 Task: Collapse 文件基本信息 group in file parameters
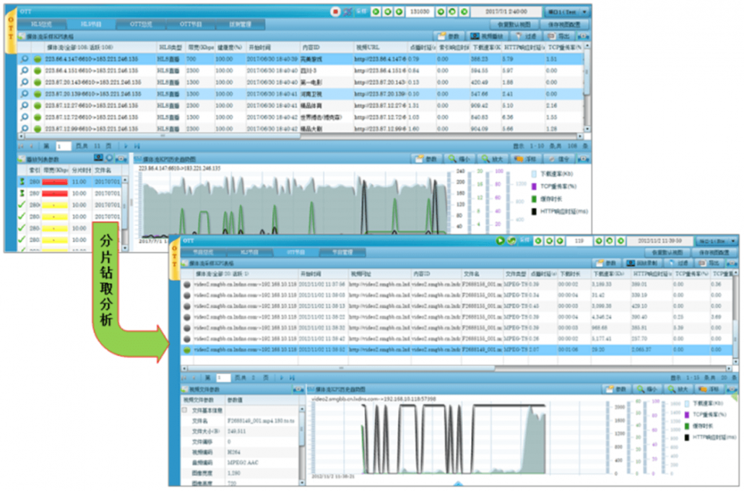click(185, 409)
